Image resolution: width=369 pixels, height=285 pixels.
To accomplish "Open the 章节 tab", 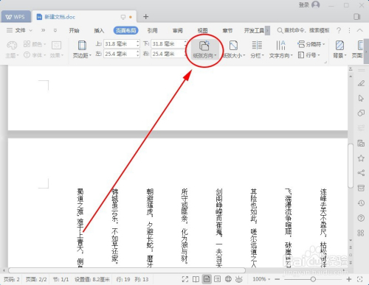I will coord(227,30).
